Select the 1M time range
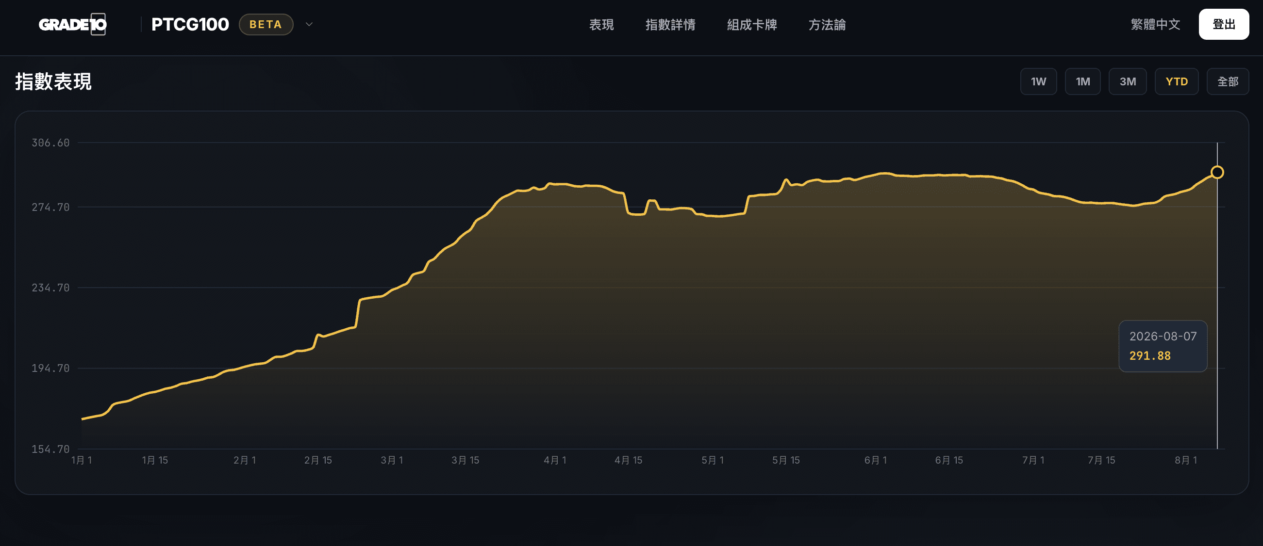This screenshot has height=546, width=1263. [x=1082, y=81]
